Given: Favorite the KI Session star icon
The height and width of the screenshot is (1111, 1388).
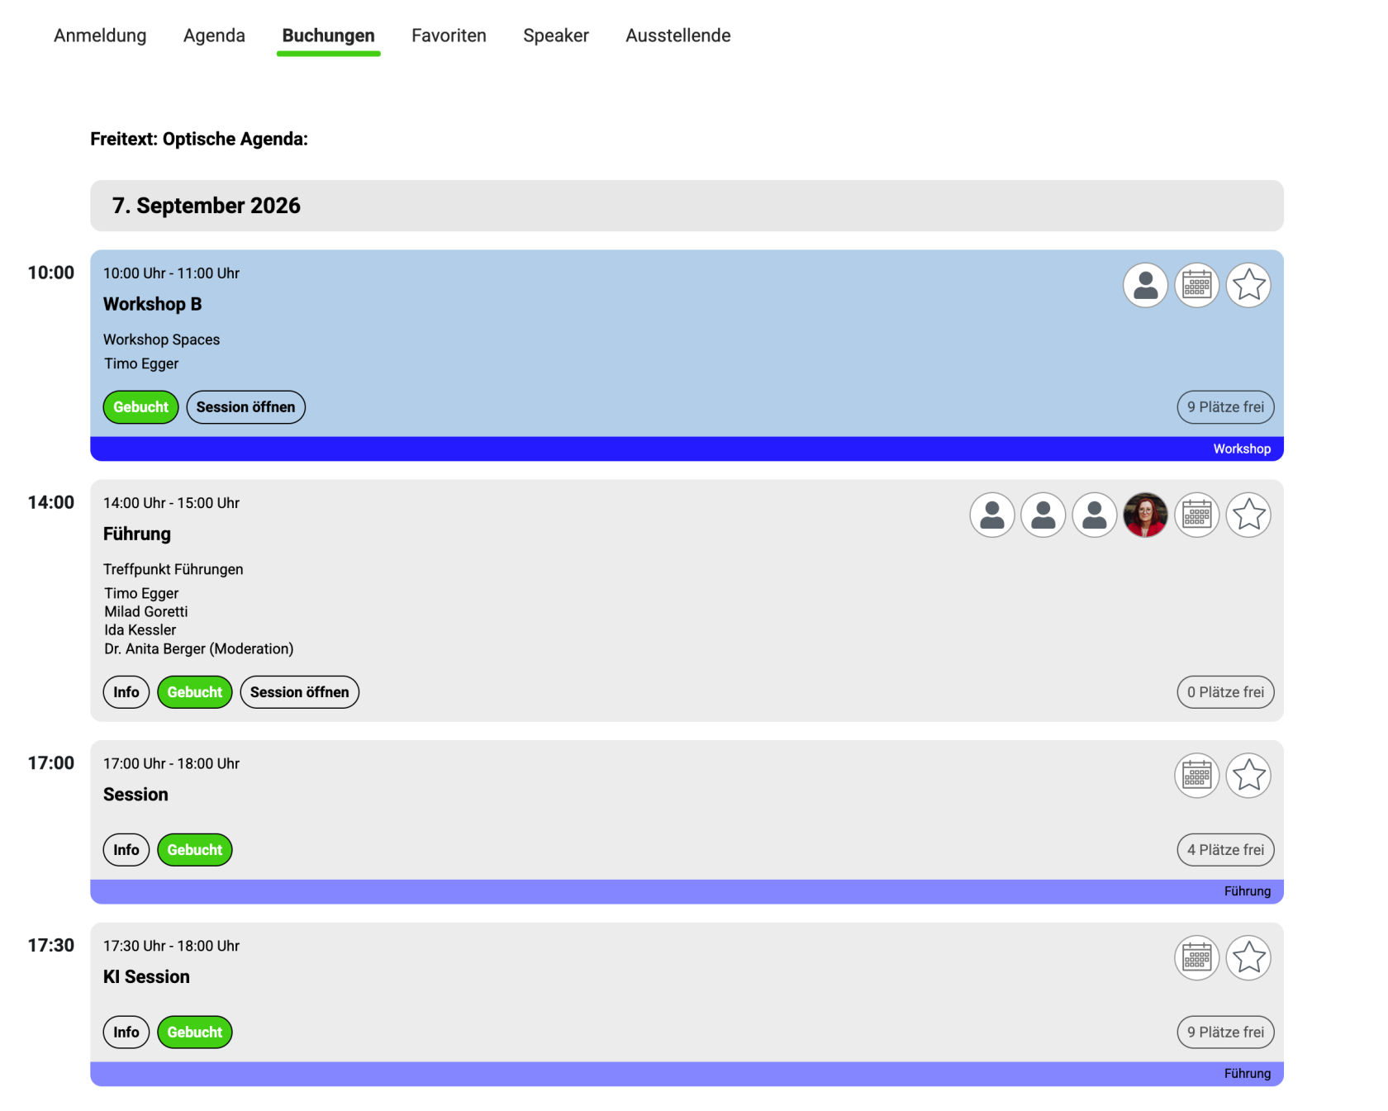Looking at the screenshot, I should [1248, 958].
